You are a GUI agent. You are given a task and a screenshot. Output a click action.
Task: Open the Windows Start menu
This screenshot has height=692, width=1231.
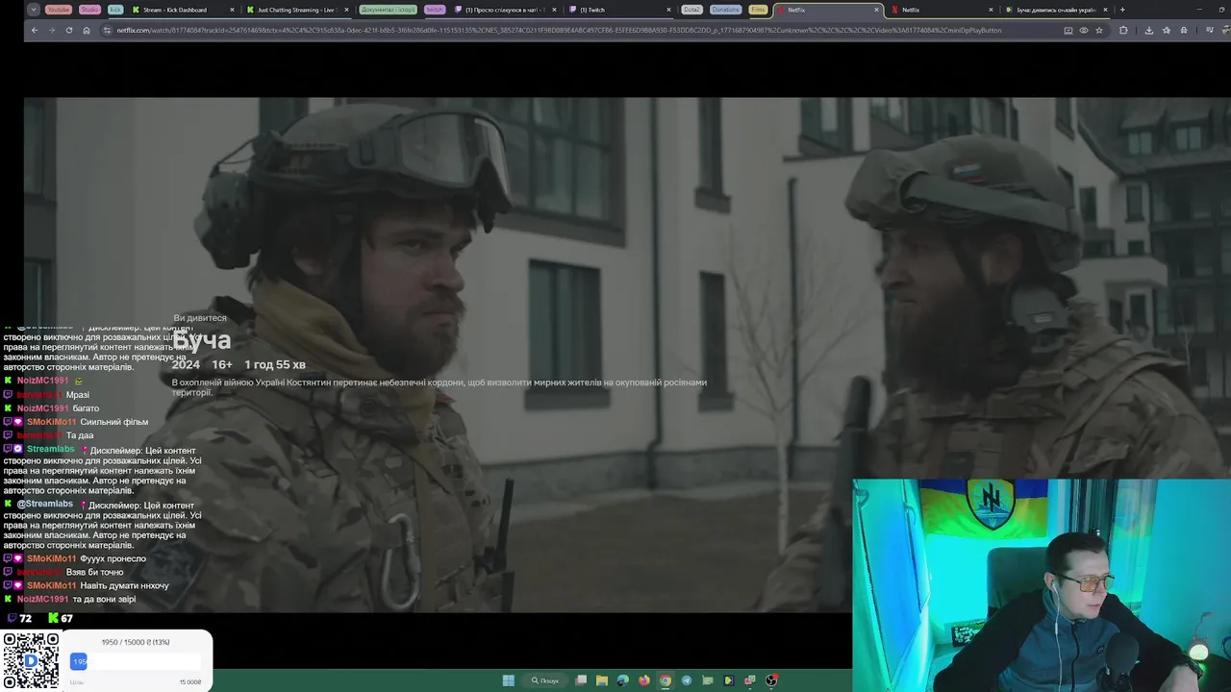point(508,680)
